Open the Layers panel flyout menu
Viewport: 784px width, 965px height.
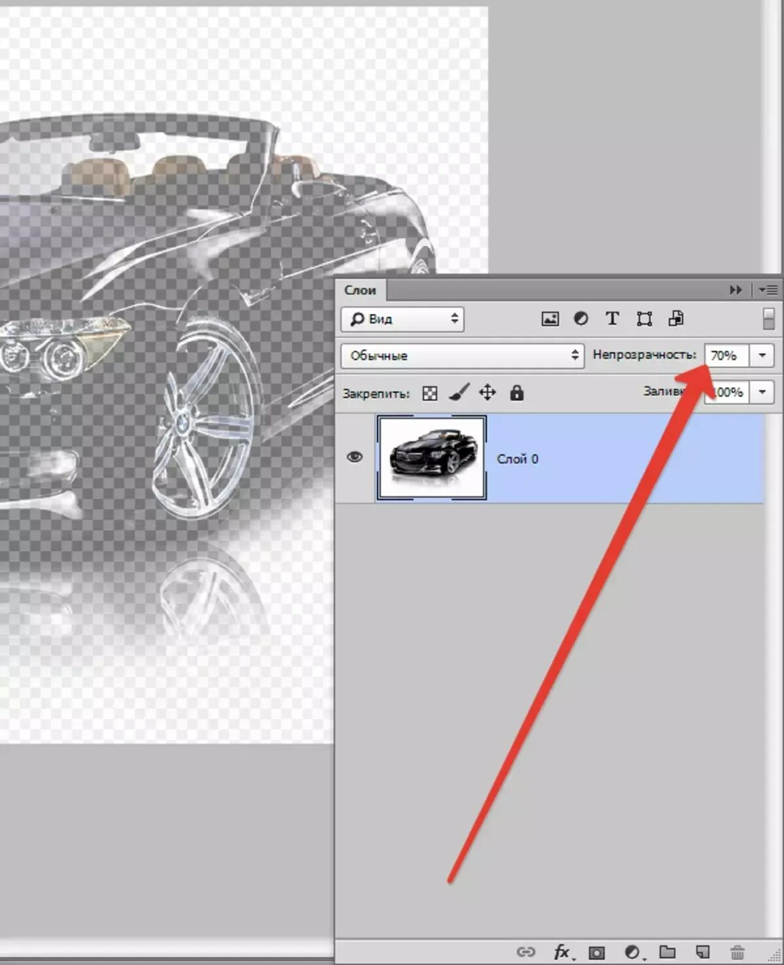click(x=768, y=290)
